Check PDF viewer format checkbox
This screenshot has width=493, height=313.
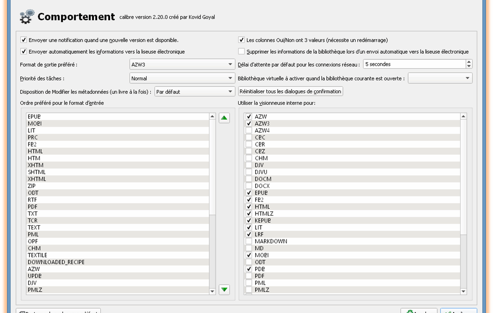[x=249, y=275]
